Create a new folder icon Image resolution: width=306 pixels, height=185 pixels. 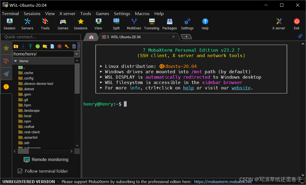45,46
